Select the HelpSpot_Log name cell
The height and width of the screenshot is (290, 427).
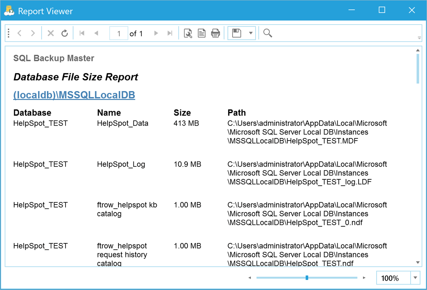(121, 164)
